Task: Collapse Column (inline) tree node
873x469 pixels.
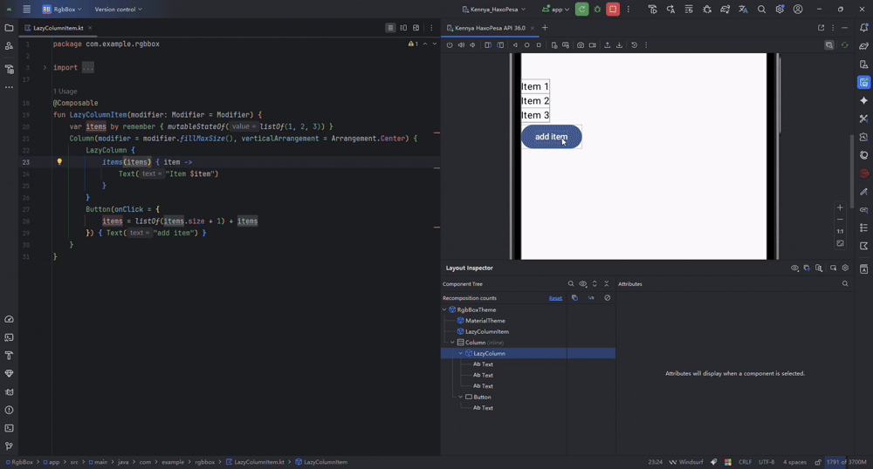Action: click(x=452, y=343)
